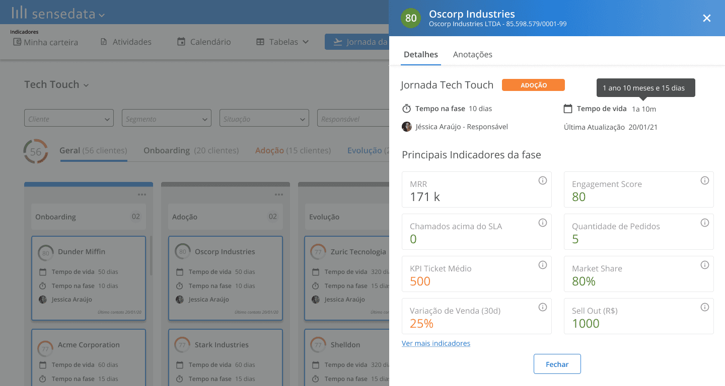Click the Stark Industries score ring 77
Viewport: 725px width, 386px height.
click(182, 346)
